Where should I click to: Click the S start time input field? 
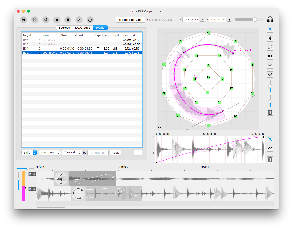coord(191,20)
